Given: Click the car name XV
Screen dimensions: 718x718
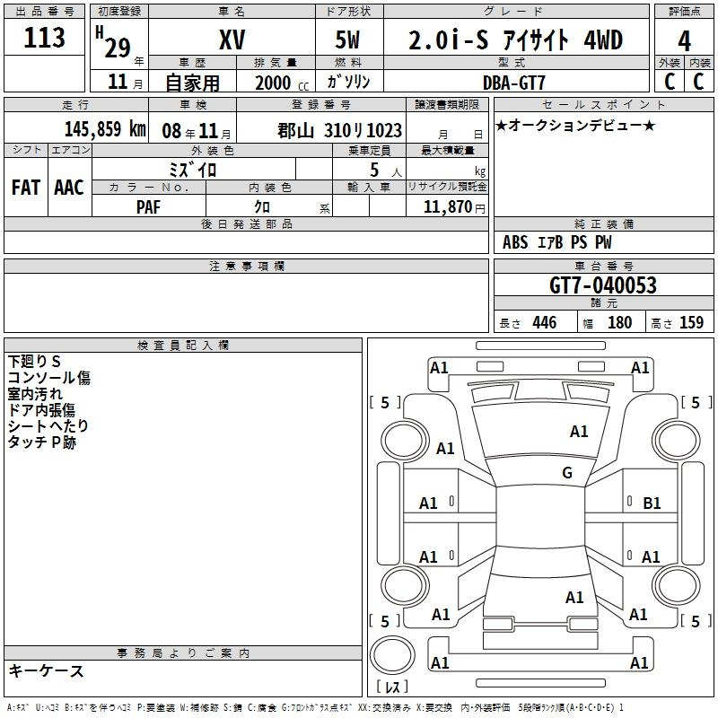Looking at the screenshot, I should (232, 40).
